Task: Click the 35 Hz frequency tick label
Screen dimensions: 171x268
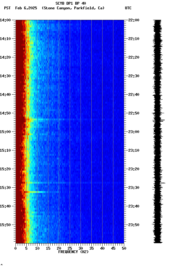Action: [x=91, y=248]
